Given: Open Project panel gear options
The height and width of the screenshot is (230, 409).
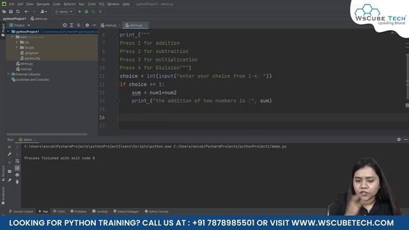Looking at the screenshot, I should [x=87, y=26].
